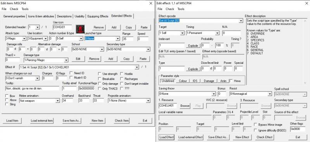Check the Sling checkbox
310x142 pixels.
pos(7,104)
